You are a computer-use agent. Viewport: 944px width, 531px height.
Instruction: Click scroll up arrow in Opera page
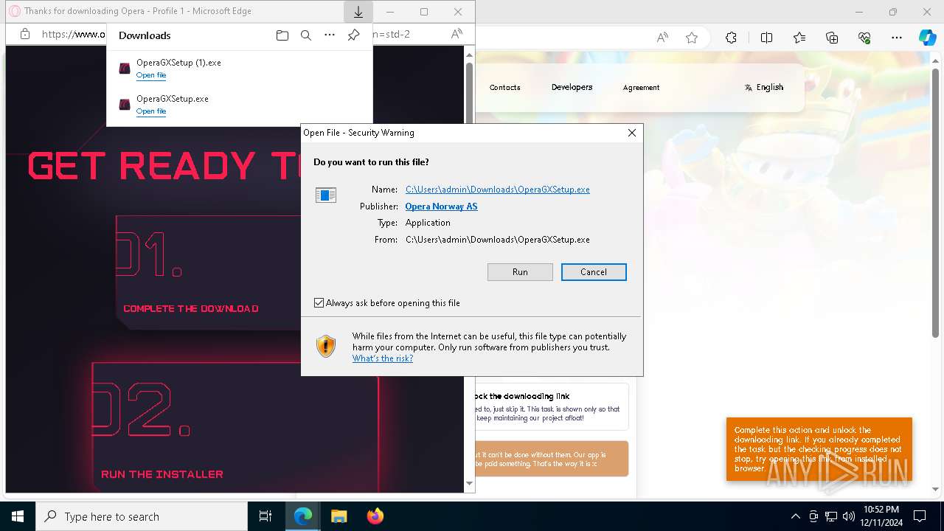point(469,54)
